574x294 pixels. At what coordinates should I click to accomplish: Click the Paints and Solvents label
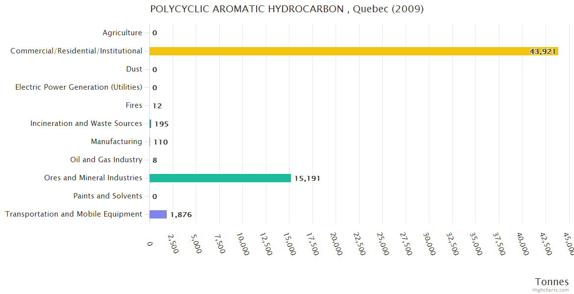click(x=107, y=196)
